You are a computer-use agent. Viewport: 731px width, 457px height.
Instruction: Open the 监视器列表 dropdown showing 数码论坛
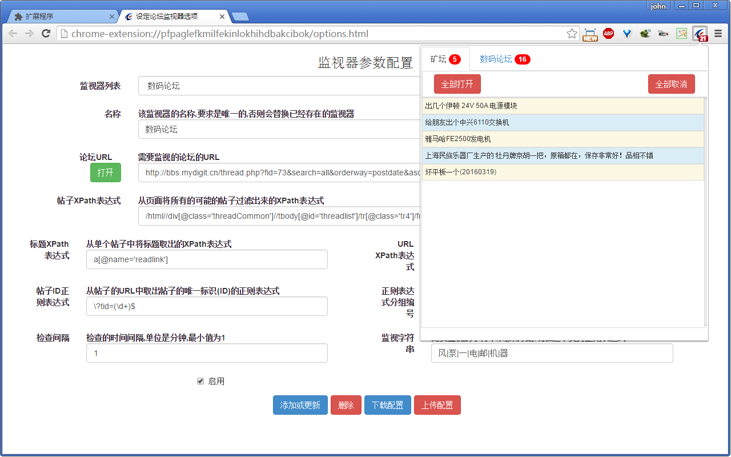[x=279, y=86]
